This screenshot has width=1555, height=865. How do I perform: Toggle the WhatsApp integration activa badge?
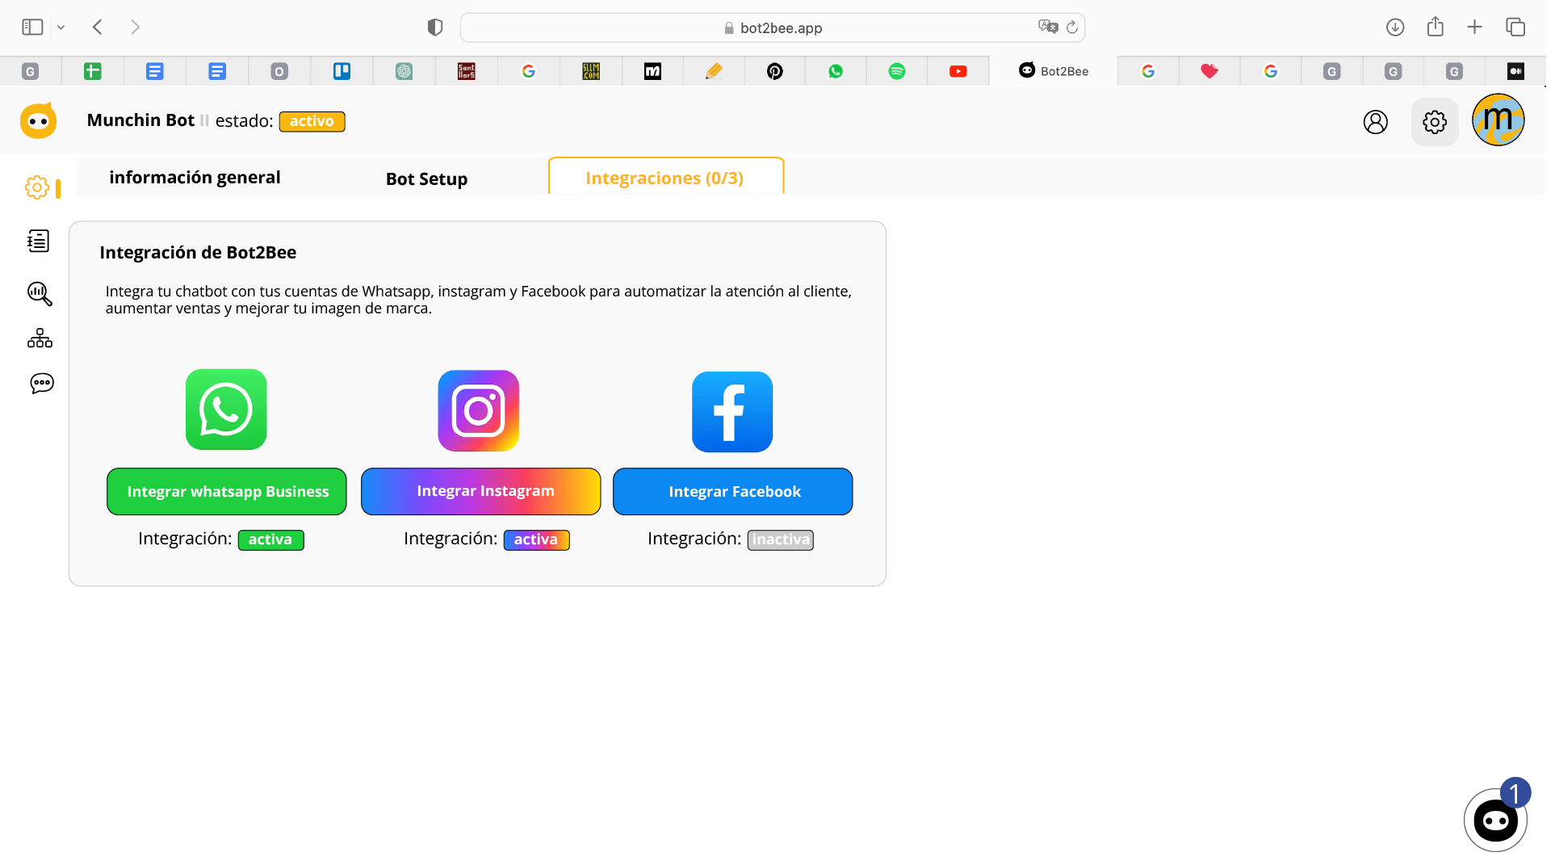pyautogui.click(x=270, y=540)
